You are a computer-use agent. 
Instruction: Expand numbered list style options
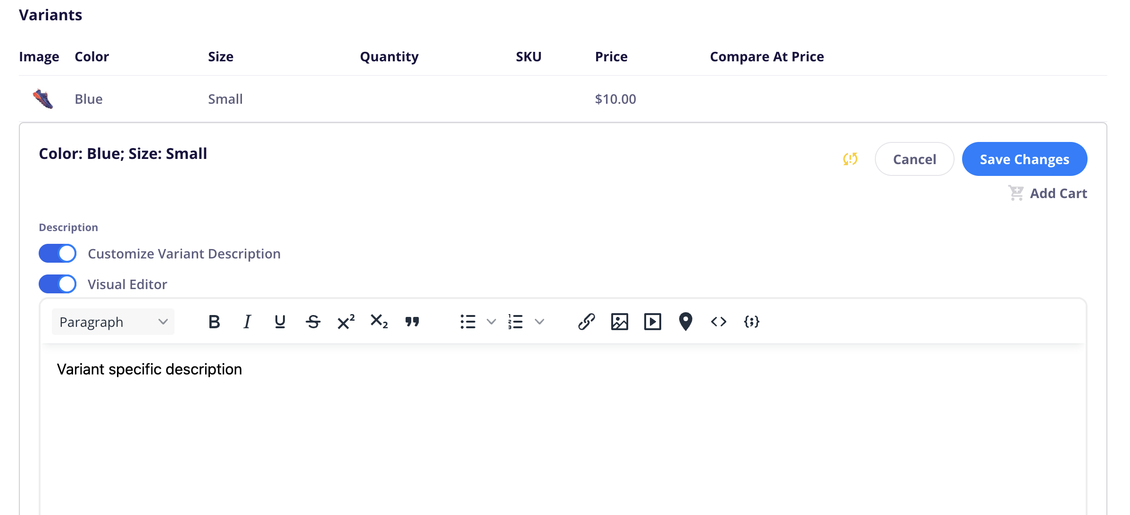click(x=539, y=322)
